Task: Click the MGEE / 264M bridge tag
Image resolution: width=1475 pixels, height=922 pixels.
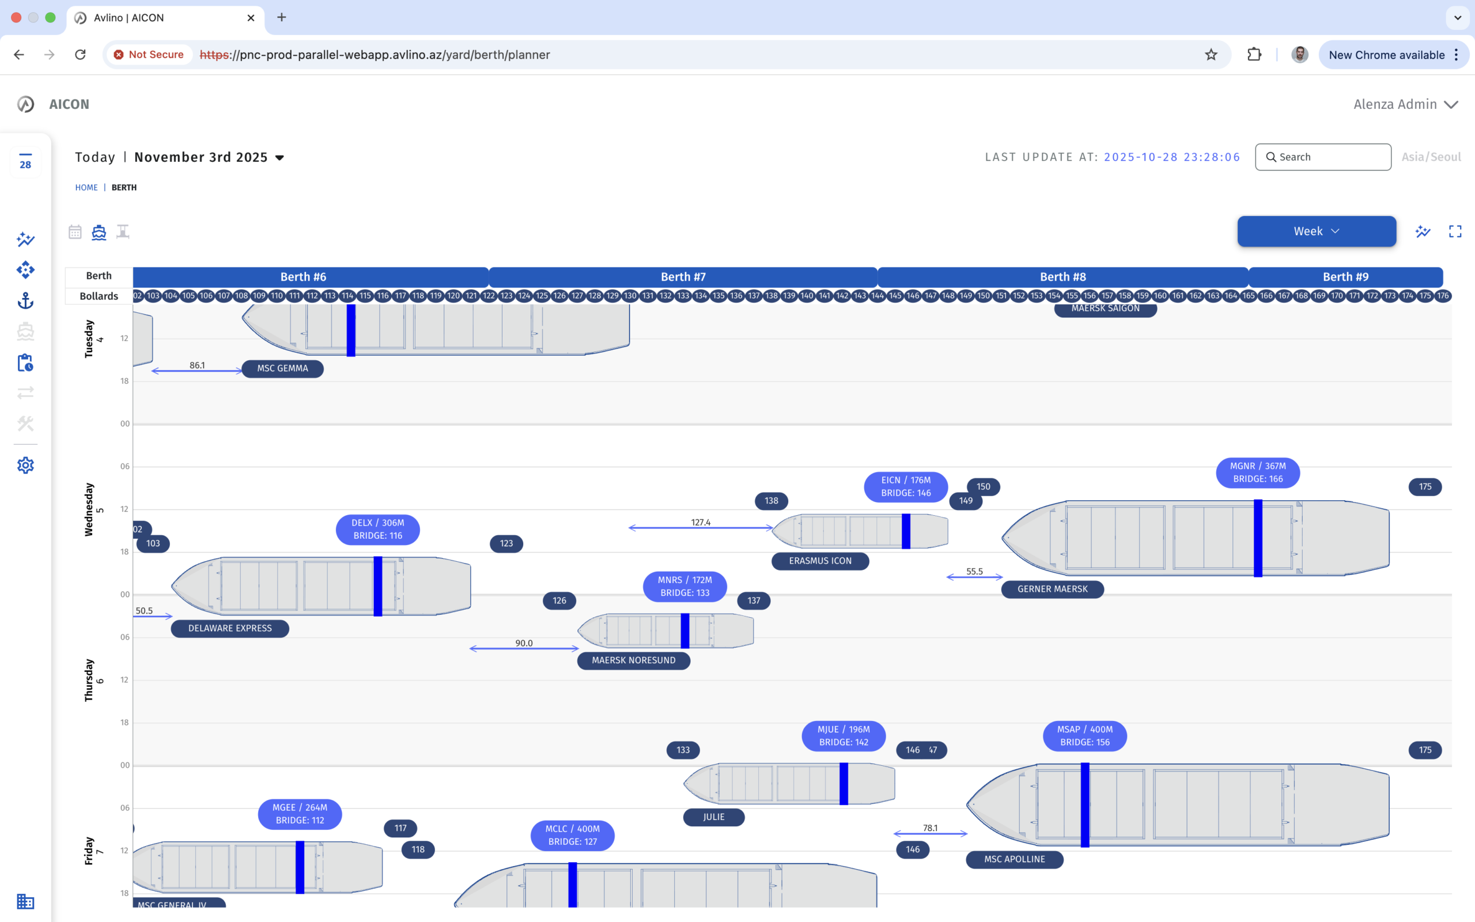Action: coord(299,814)
